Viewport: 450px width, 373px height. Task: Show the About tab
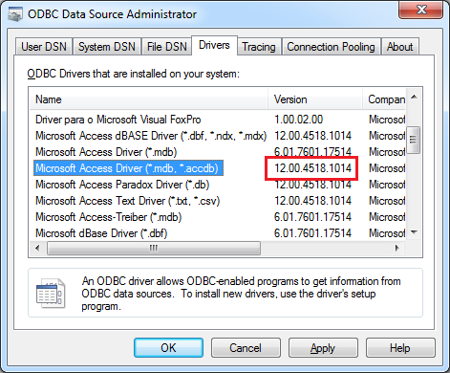(399, 47)
